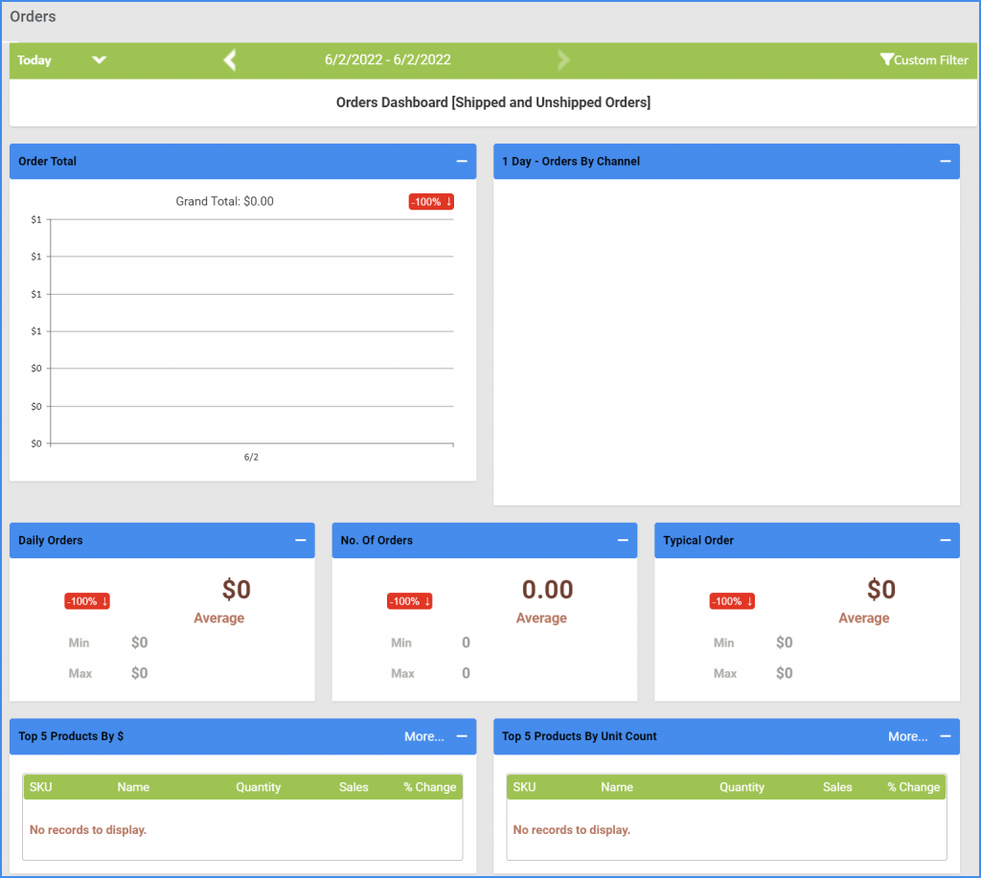Select the Orders header at the top
Screen dimensions: 981x878
click(x=32, y=15)
